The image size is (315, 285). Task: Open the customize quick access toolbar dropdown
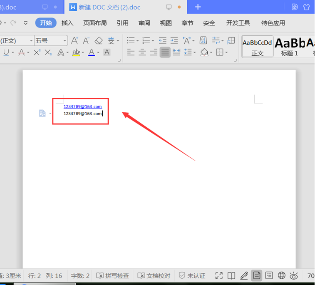tap(26, 23)
